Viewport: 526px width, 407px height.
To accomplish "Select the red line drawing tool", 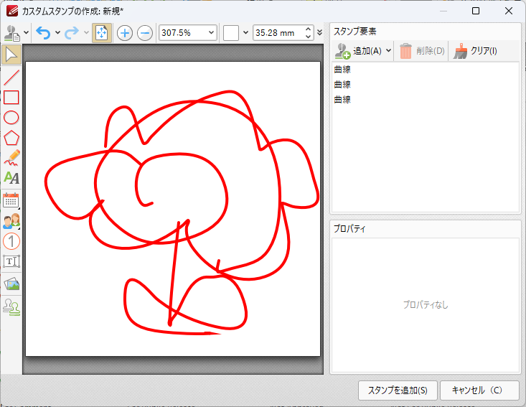I will 11,78.
